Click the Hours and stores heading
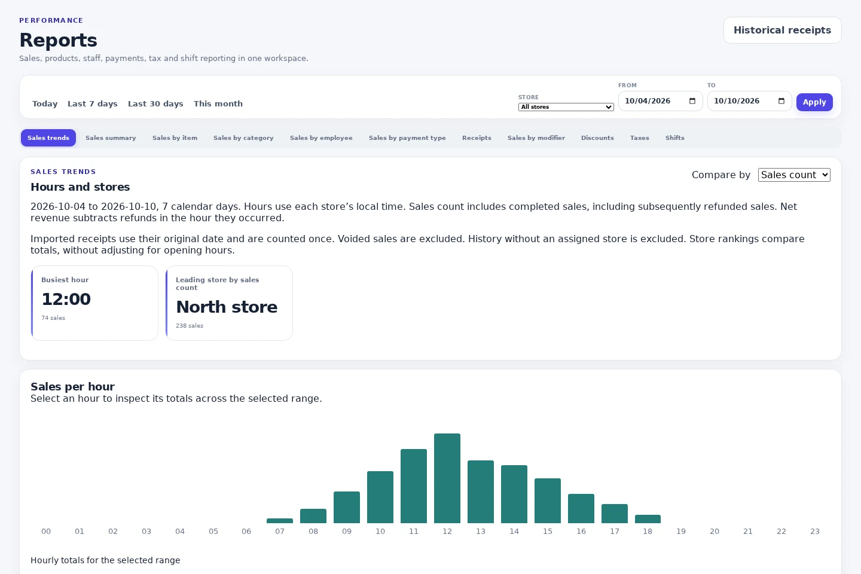 coord(80,187)
